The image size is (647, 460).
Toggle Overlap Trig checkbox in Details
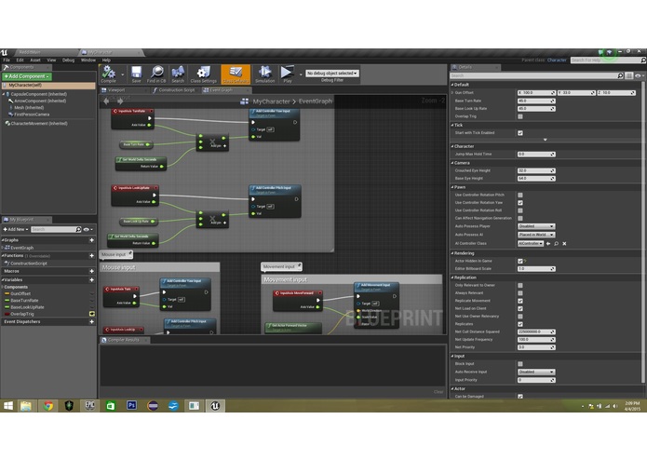coord(519,116)
